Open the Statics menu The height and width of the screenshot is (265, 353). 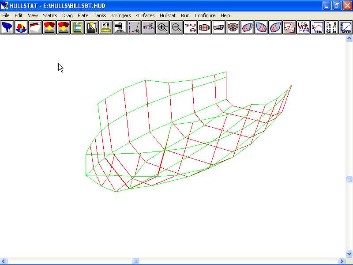tap(50, 15)
